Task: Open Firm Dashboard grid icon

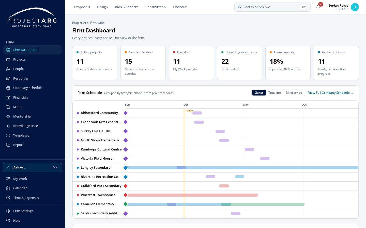Action: click(x=8, y=50)
